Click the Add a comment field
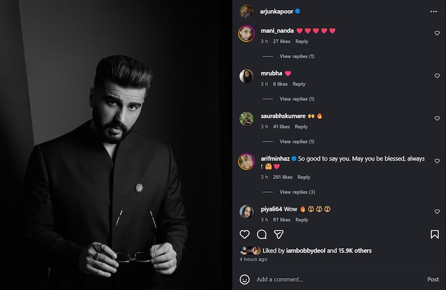 tap(333, 279)
